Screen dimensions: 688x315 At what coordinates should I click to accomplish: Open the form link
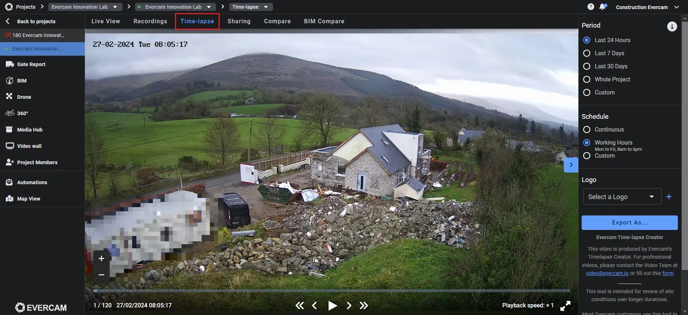click(x=668, y=273)
